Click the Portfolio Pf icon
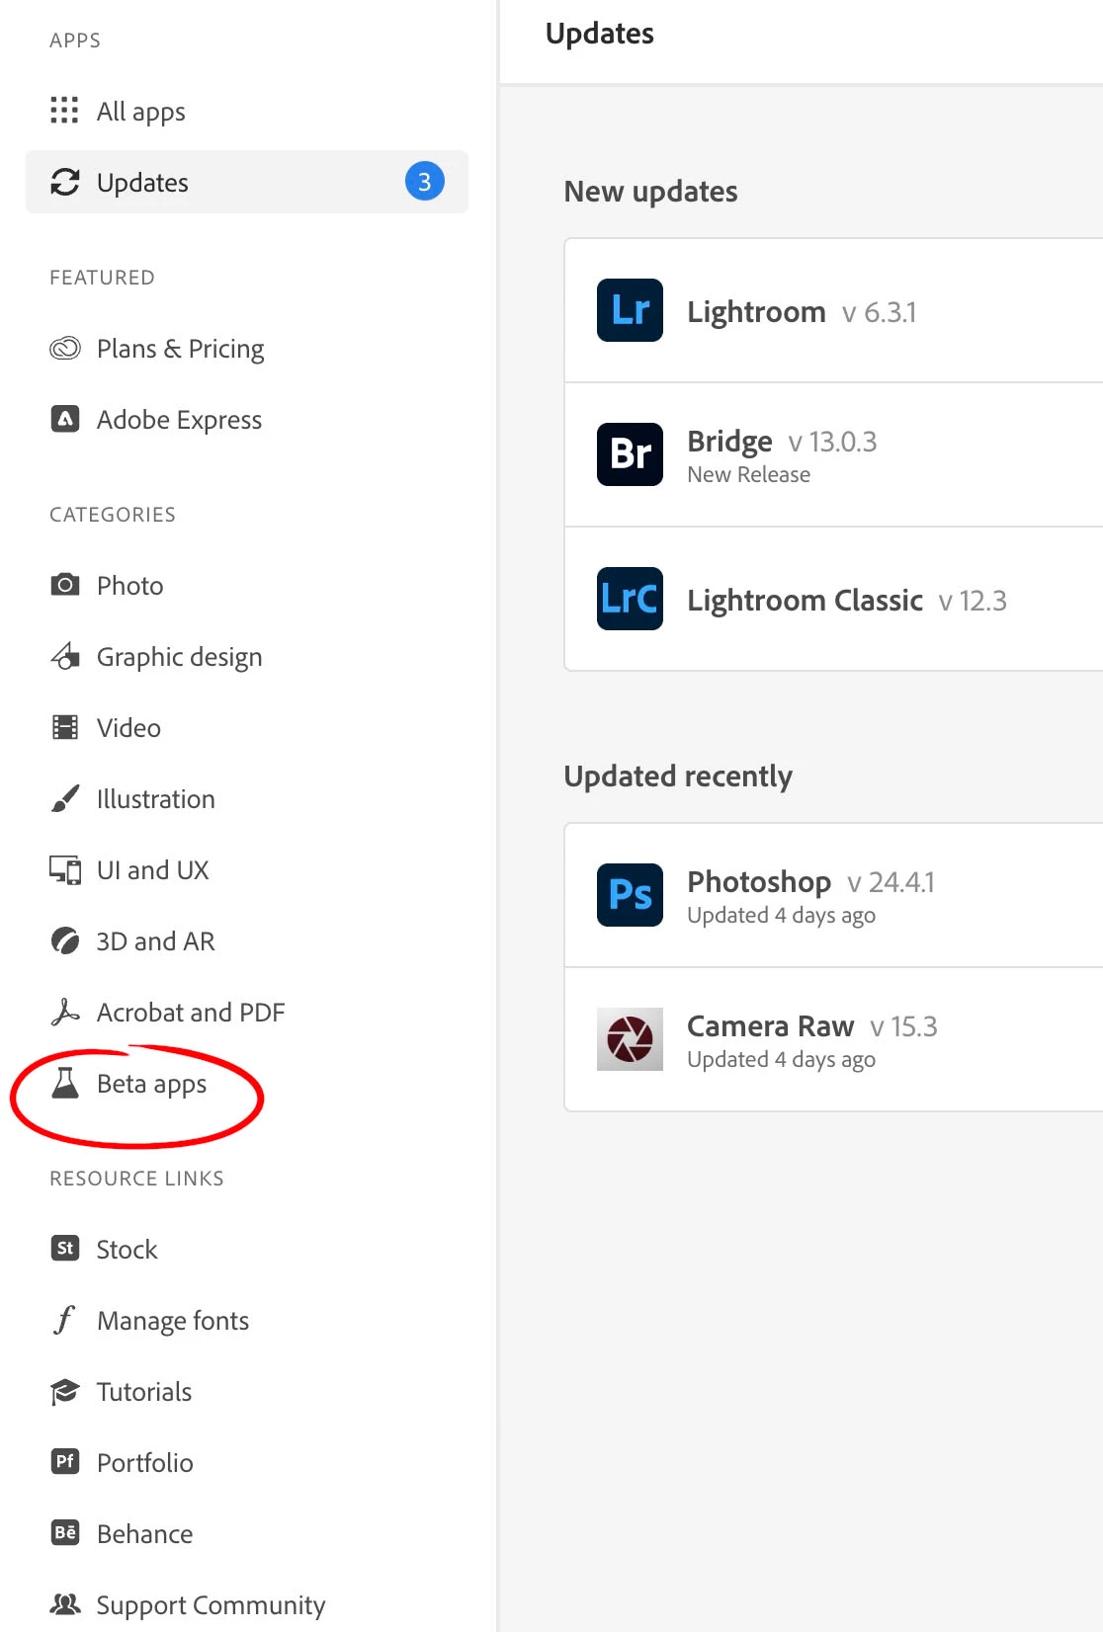This screenshot has height=1632, width=1103. [x=65, y=1461]
